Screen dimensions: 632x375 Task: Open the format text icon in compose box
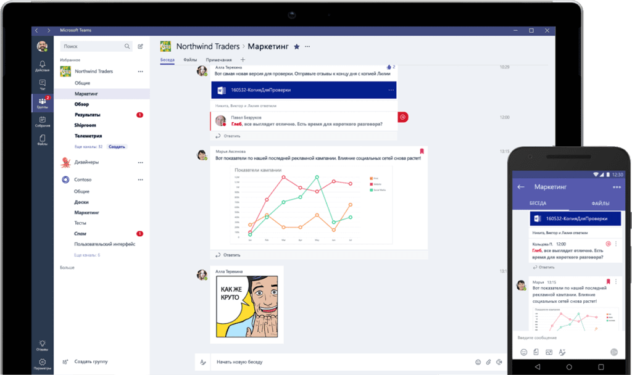[x=203, y=362]
